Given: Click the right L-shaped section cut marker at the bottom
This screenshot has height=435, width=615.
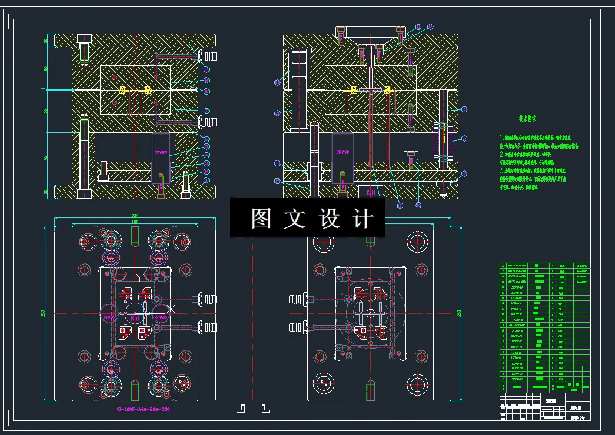Looking at the screenshot, I should 265,409.
